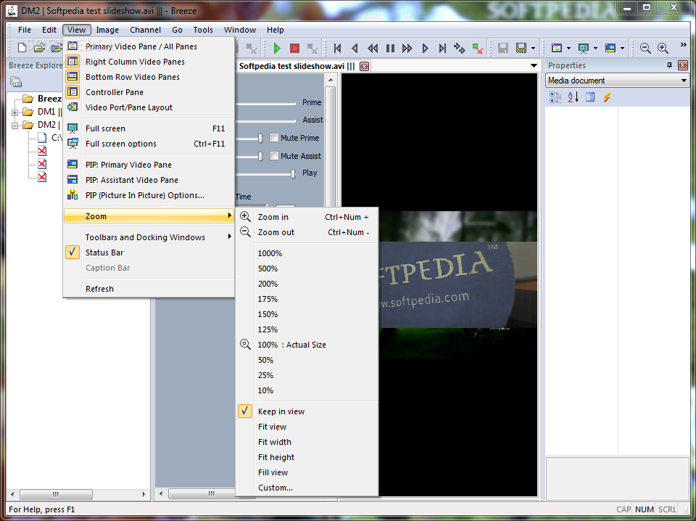Screen dimensions: 696x521
Task: Click the Breeze Explorer toolbar tree icon
Action: pos(16,82)
